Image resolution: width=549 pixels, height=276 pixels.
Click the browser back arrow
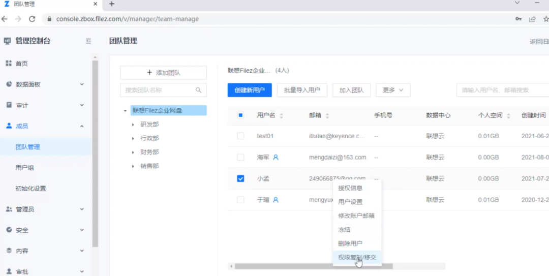pyautogui.click(x=5, y=19)
